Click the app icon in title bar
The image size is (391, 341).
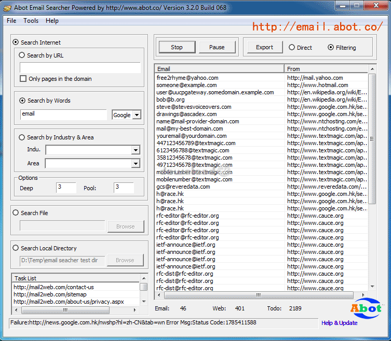(7, 8)
